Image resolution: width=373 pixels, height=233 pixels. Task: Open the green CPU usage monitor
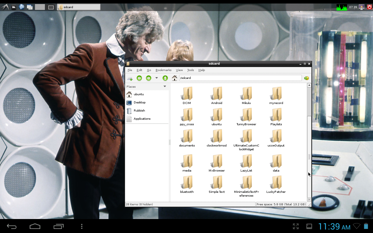click(342, 7)
